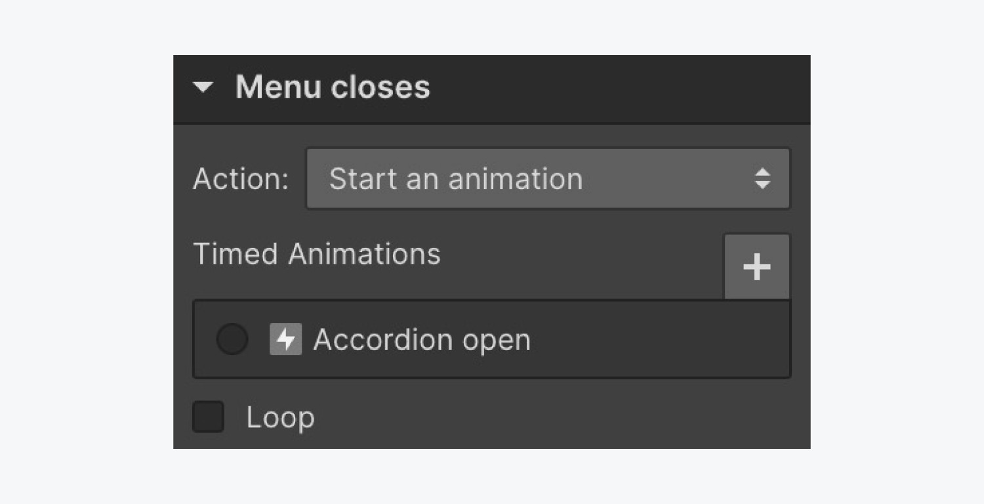984x504 pixels.
Task: Open the animation picker via the bolt icon
Action: pos(285,339)
